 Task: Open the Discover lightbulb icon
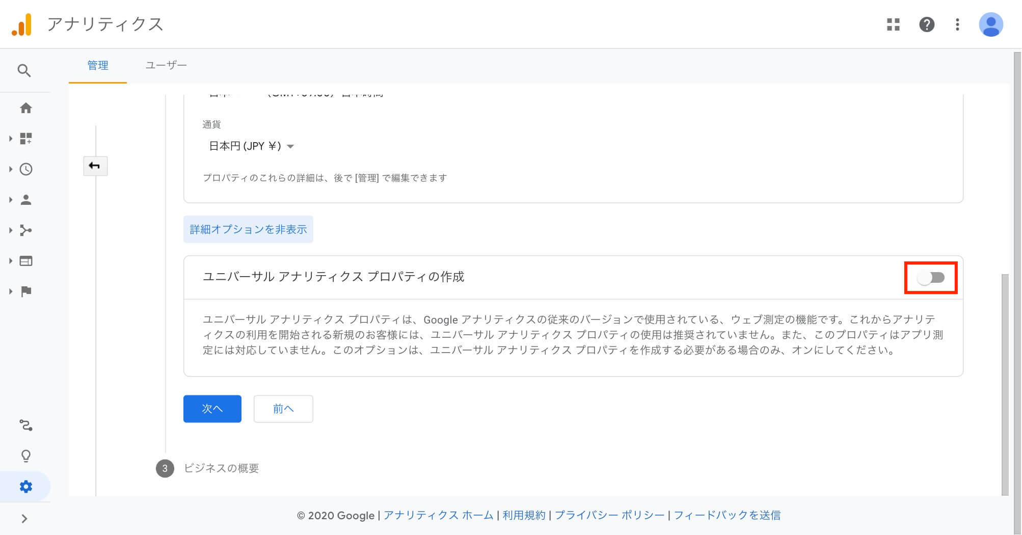pos(26,456)
